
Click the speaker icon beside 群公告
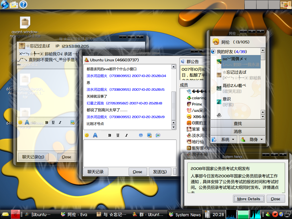point(183,62)
